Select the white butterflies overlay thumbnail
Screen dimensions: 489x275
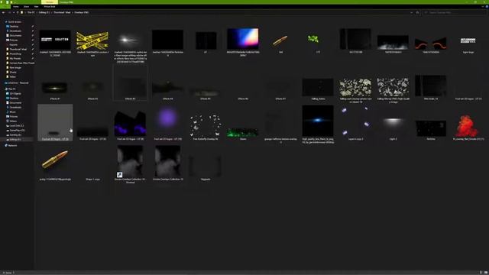(206, 125)
